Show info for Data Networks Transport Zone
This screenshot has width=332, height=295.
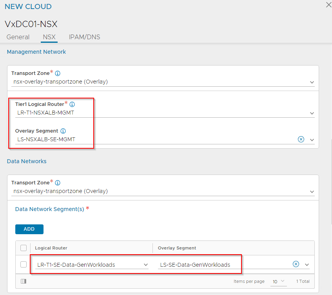coord(58,183)
